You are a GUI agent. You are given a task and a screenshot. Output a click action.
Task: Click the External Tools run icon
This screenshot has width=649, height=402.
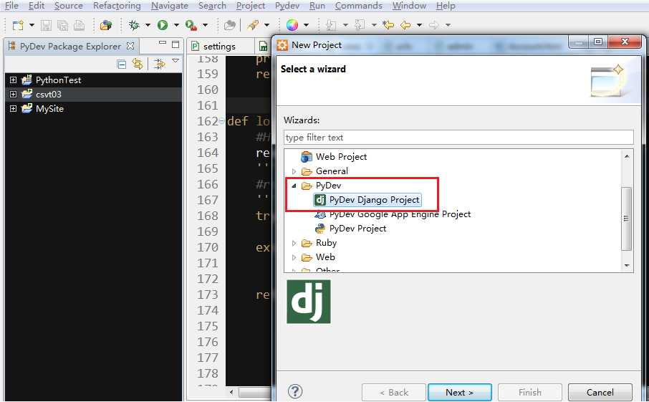coord(191,25)
